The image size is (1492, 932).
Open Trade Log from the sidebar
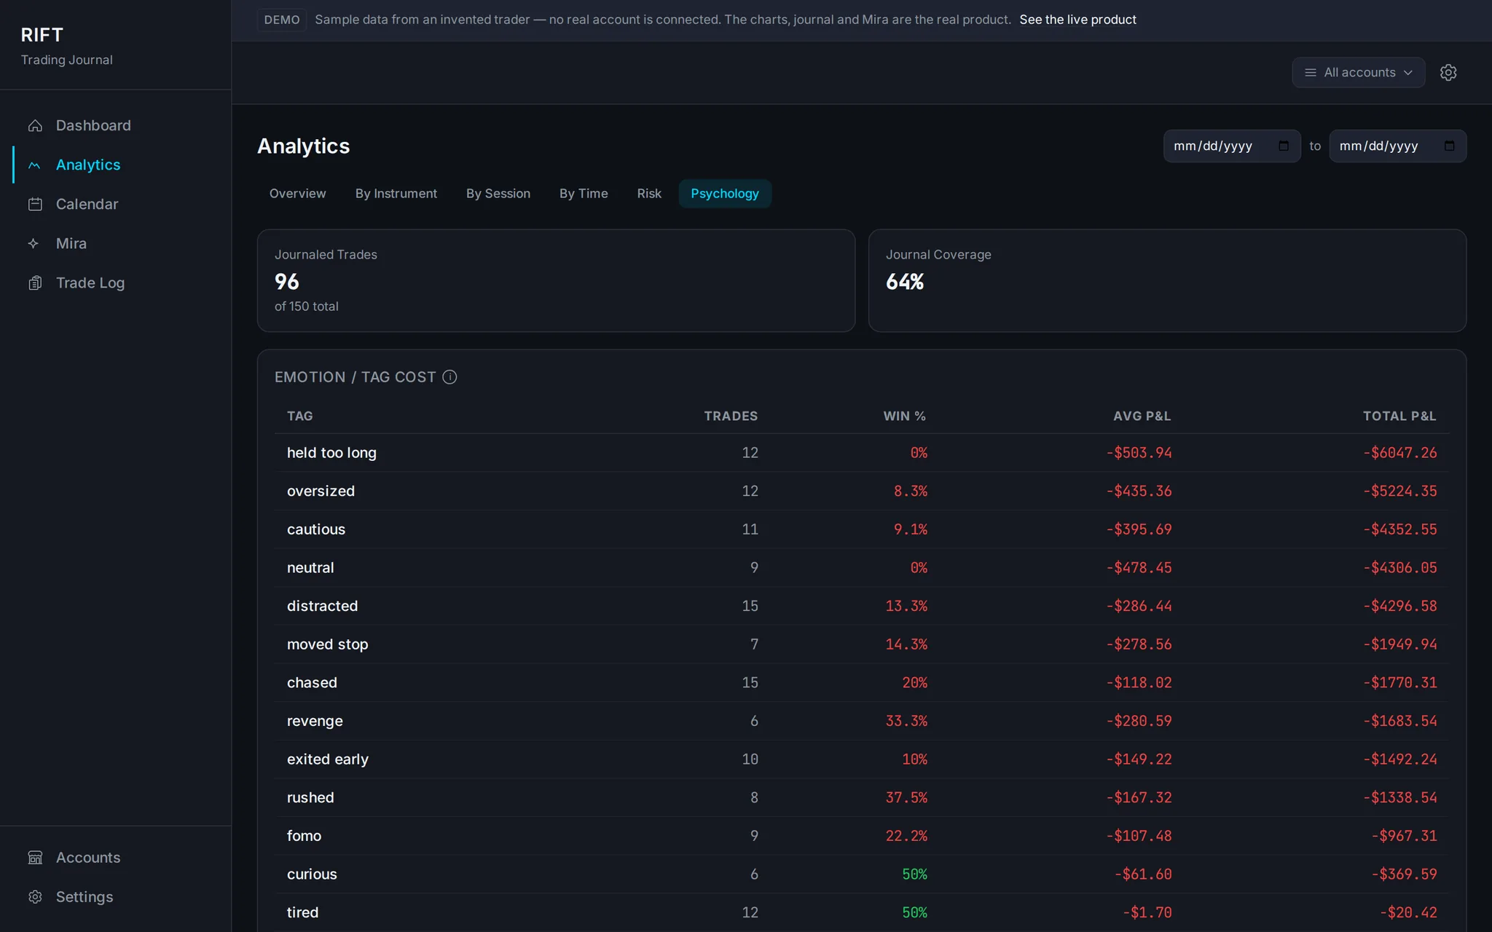click(x=116, y=283)
